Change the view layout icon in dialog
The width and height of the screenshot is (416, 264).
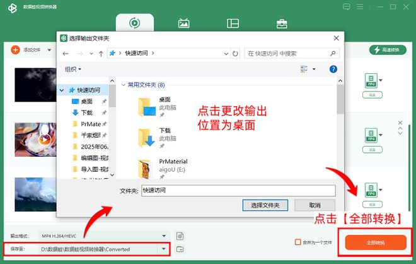click(304, 69)
